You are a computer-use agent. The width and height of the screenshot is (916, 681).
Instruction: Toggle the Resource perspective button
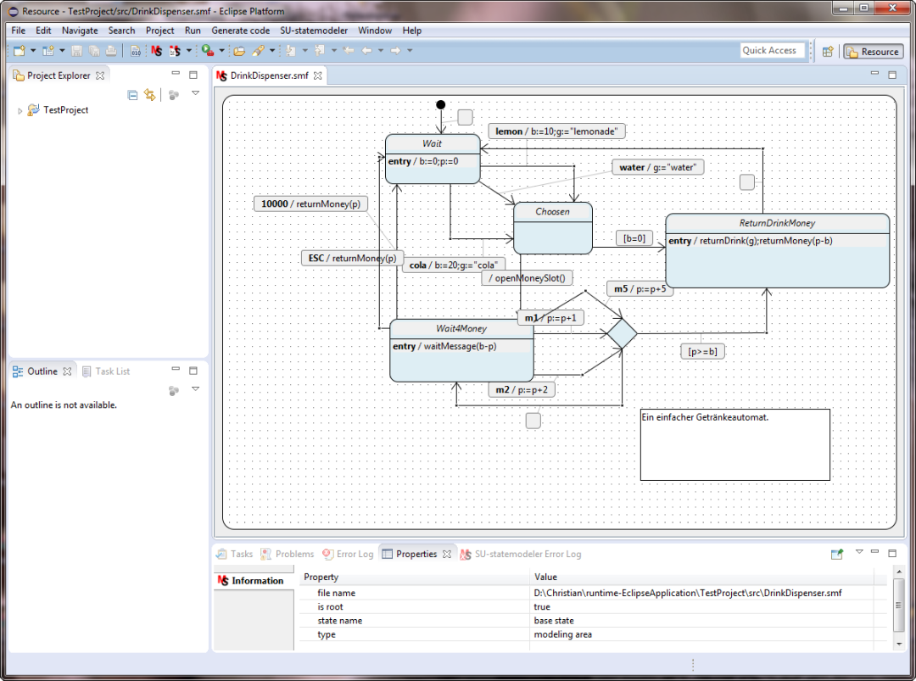coord(874,52)
